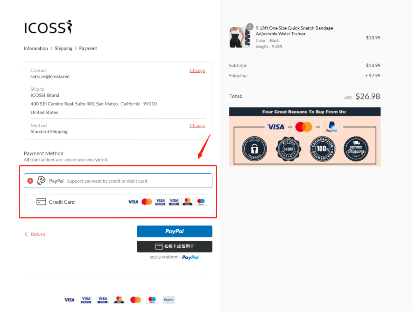The width and height of the screenshot is (412, 320).
Task: Click the credit card icon beside Credit Card
Action: coord(41,202)
